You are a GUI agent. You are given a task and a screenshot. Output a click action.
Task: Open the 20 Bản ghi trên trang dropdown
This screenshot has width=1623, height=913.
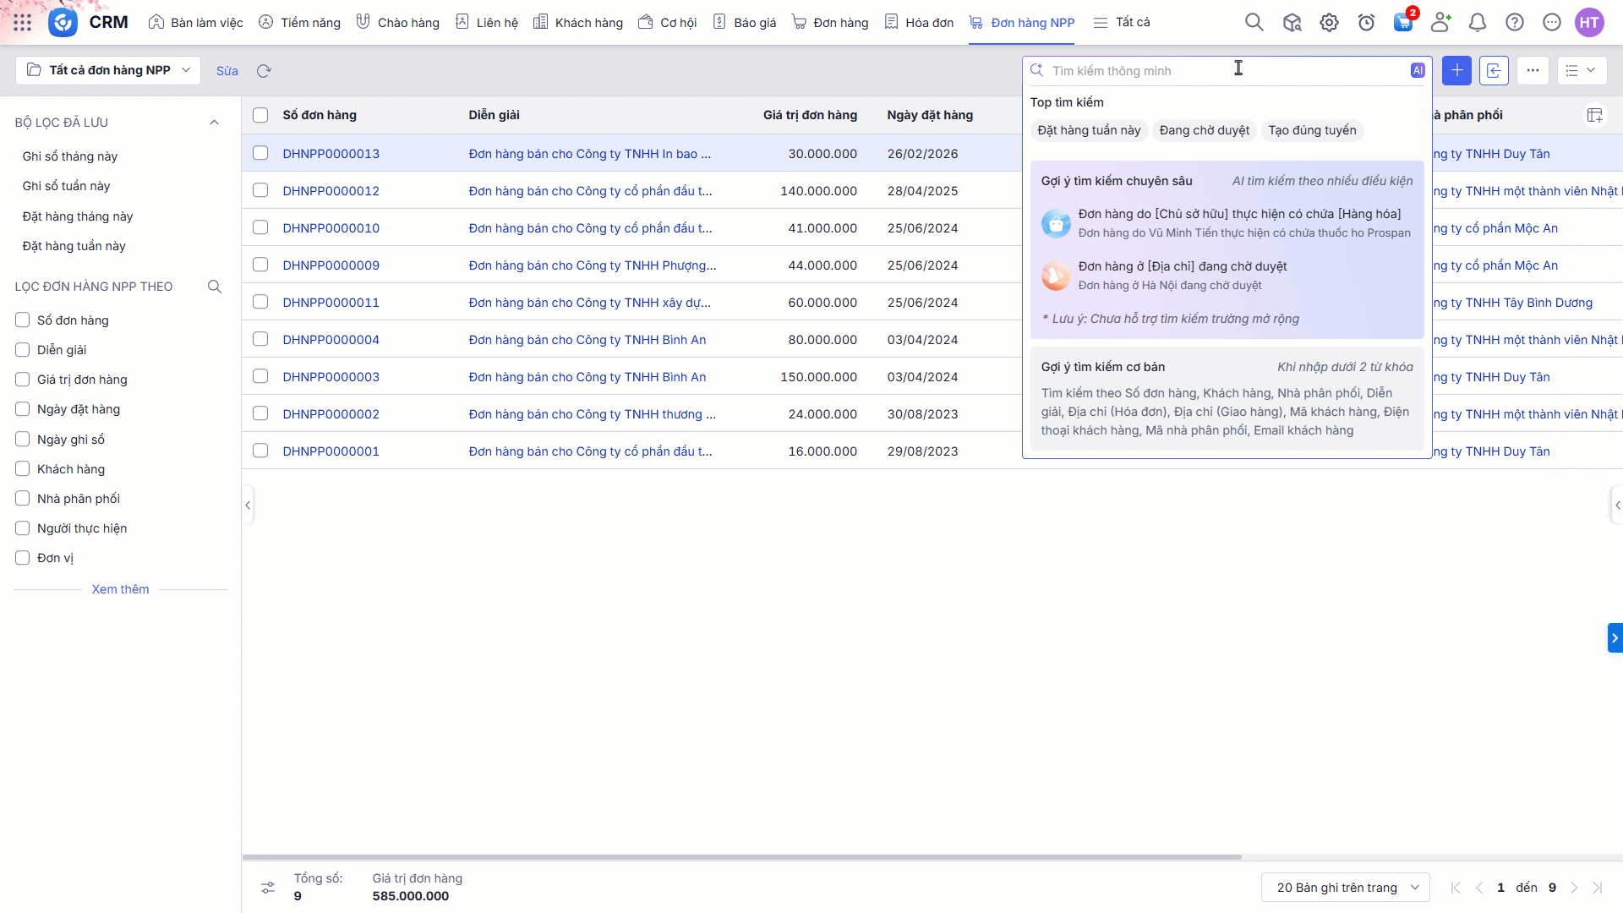[x=1345, y=888]
